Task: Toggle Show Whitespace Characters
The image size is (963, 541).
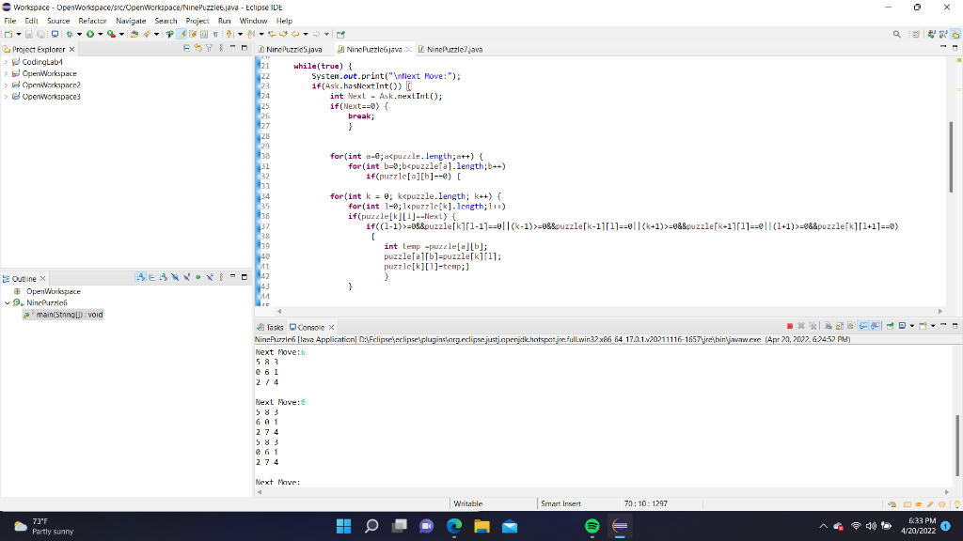Action: (x=215, y=33)
